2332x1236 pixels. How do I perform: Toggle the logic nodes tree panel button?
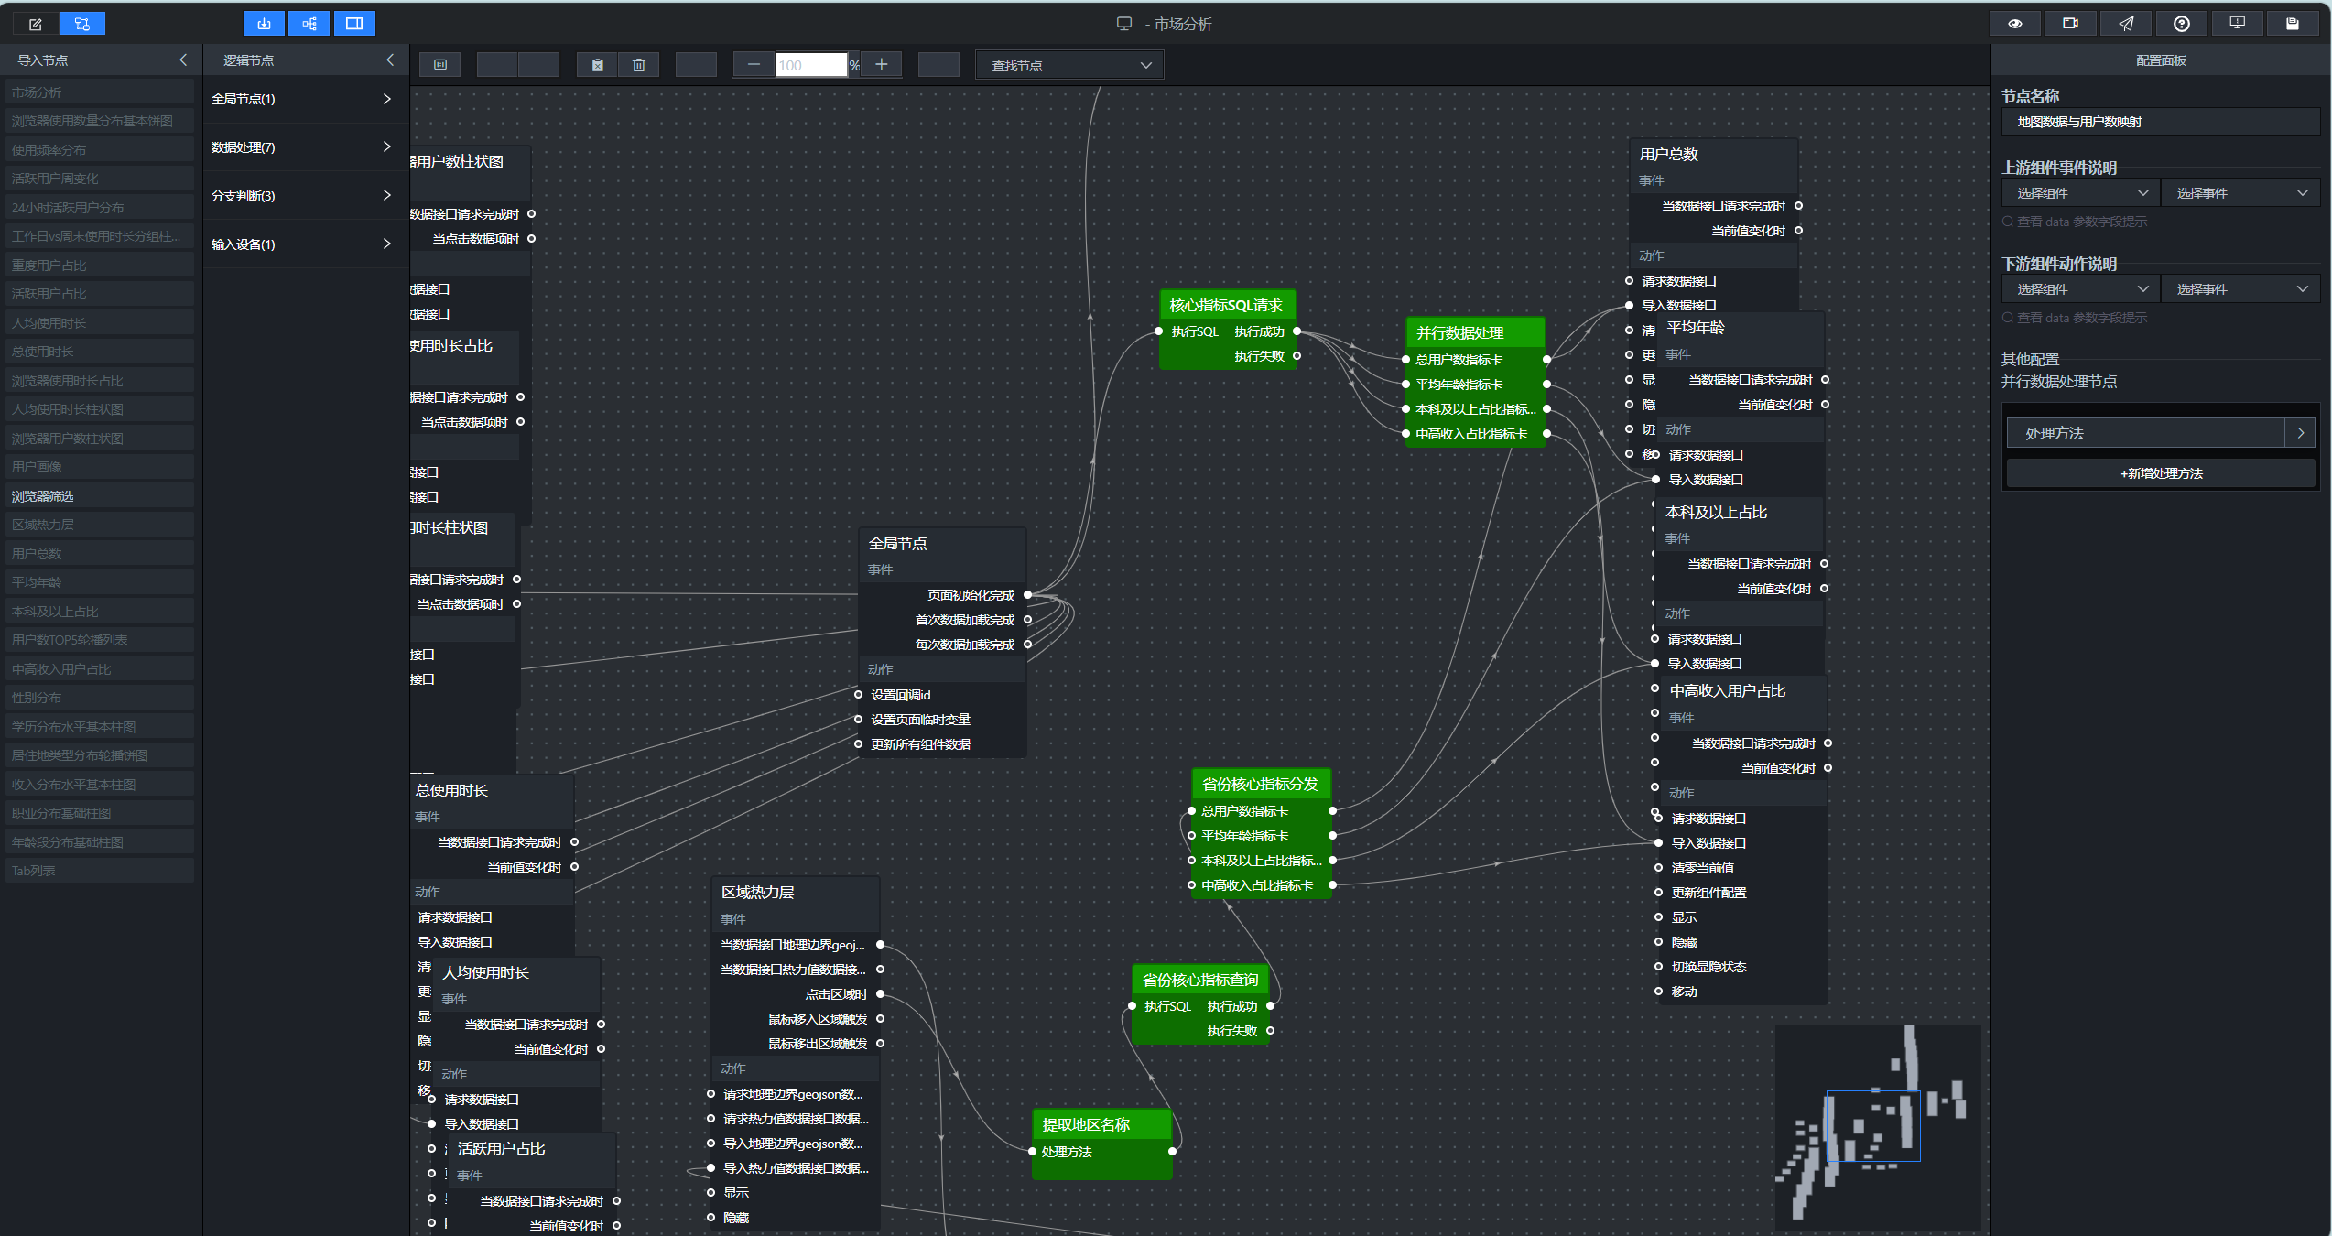coord(309,24)
